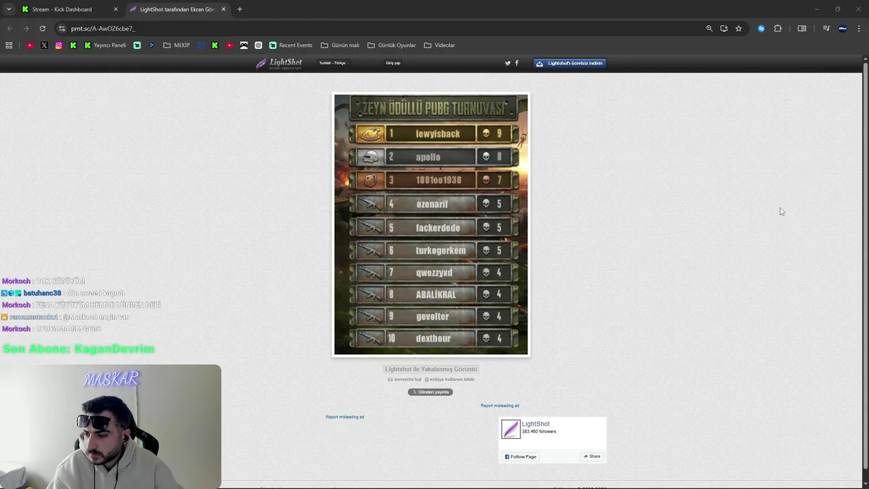The image size is (869, 489).
Task: Expand the tab search dropdown arrow
Action: [8, 10]
